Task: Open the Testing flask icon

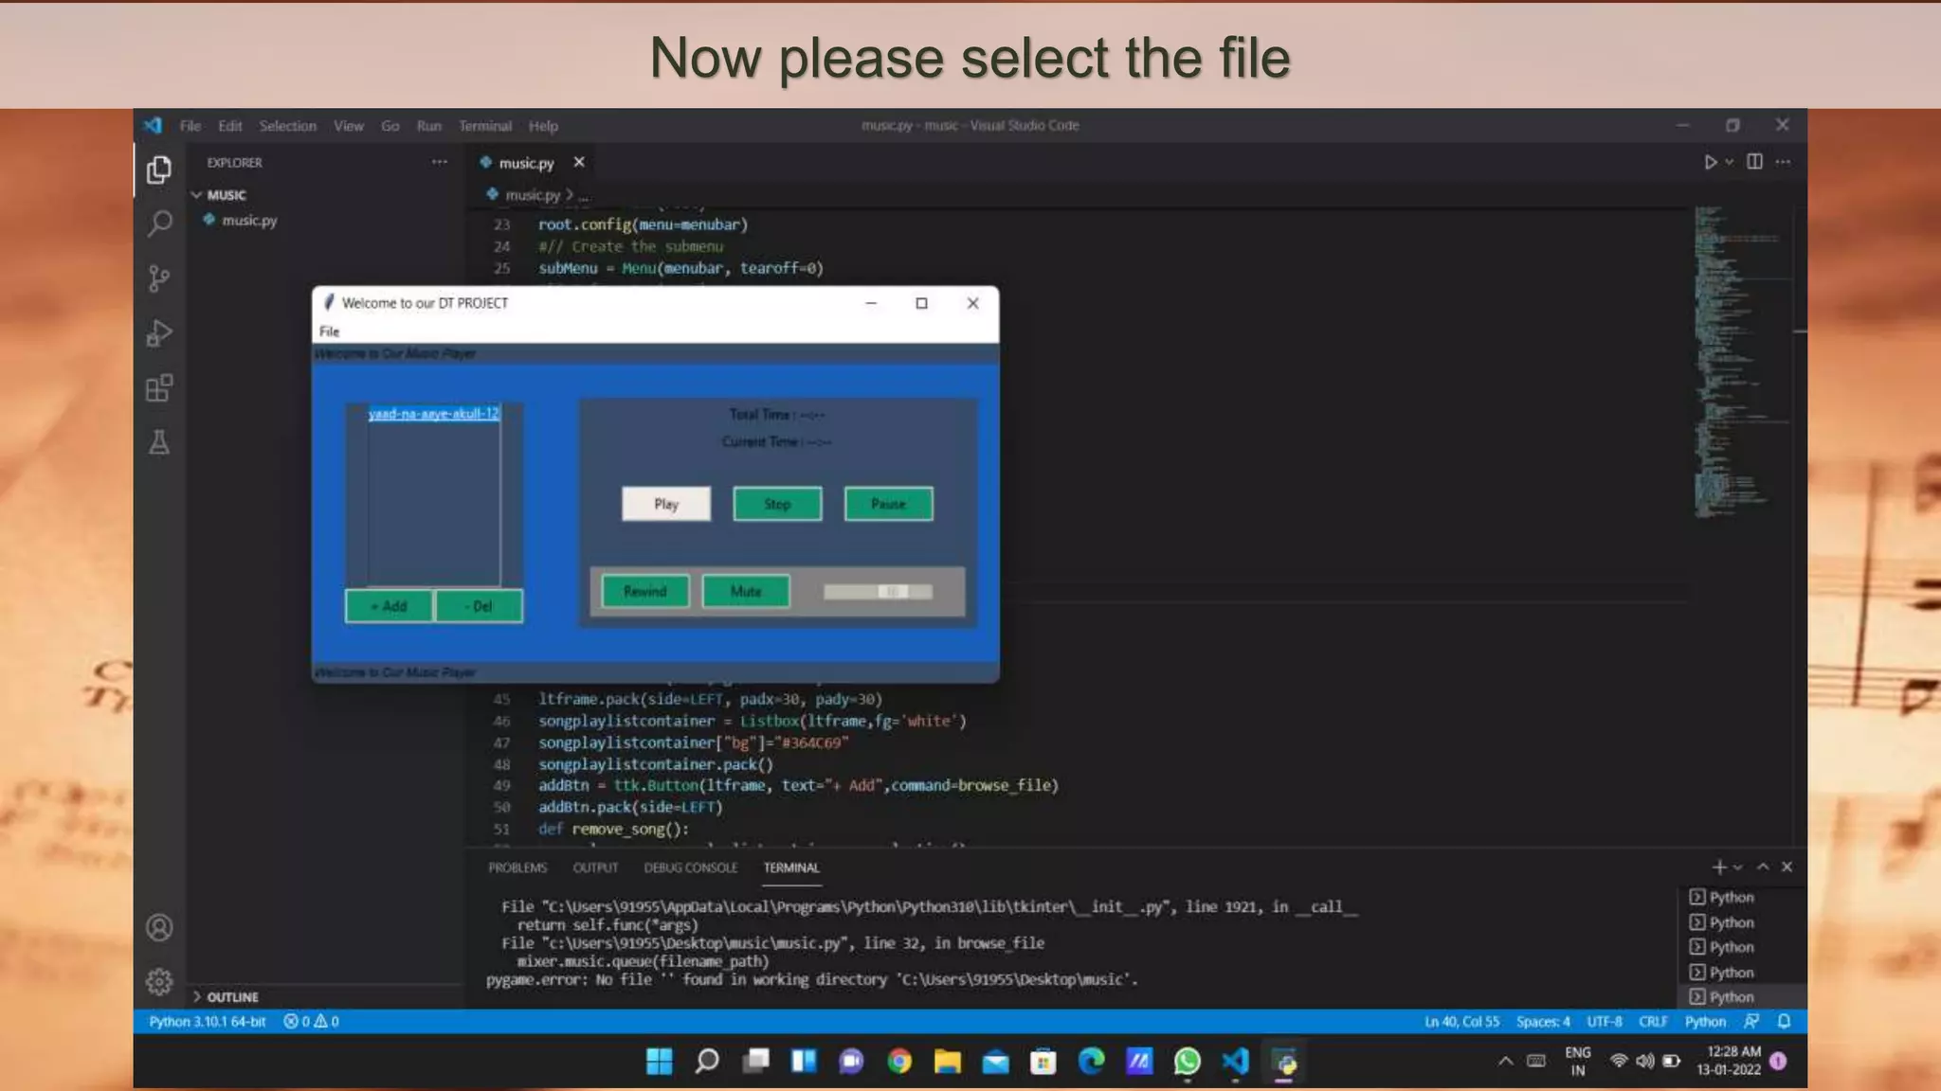Action: click(159, 443)
